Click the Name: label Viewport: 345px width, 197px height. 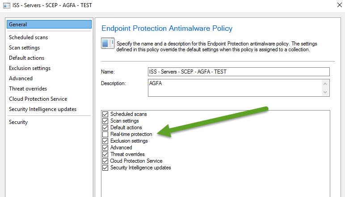coord(108,72)
